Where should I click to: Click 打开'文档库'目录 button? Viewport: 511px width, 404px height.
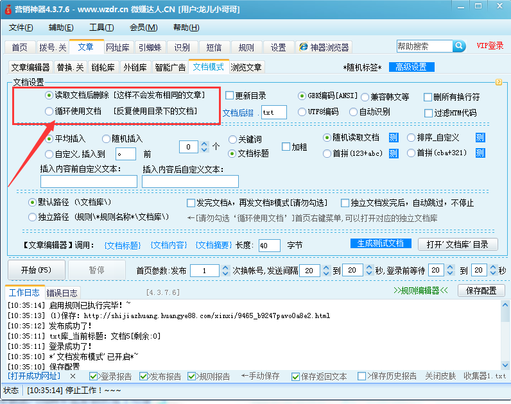click(x=458, y=244)
